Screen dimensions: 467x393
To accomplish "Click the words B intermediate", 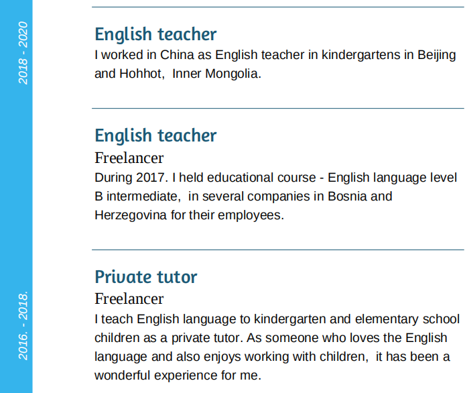I will (137, 197).
